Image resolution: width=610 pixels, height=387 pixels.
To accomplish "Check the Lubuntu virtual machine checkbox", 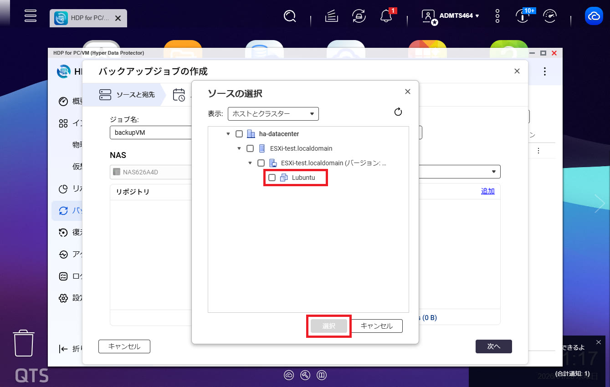I will [272, 178].
